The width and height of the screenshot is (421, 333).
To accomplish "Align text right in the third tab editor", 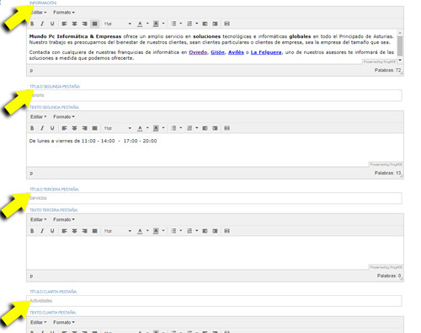I will pyautogui.click(x=84, y=231).
